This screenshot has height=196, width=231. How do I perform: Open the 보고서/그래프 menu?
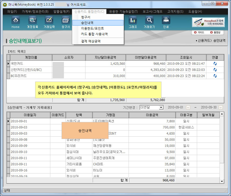(x=152, y=12)
